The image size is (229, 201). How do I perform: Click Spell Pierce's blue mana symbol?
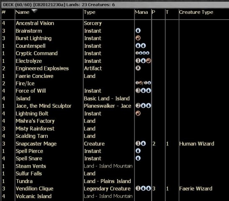pyautogui.click(x=138, y=151)
